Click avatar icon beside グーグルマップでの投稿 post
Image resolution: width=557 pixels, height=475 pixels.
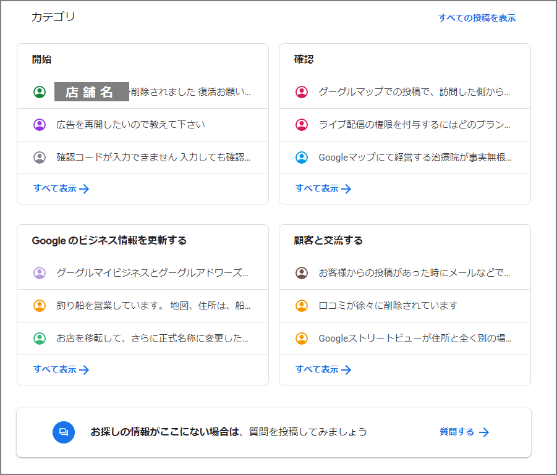pyautogui.click(x=302, y=92)
